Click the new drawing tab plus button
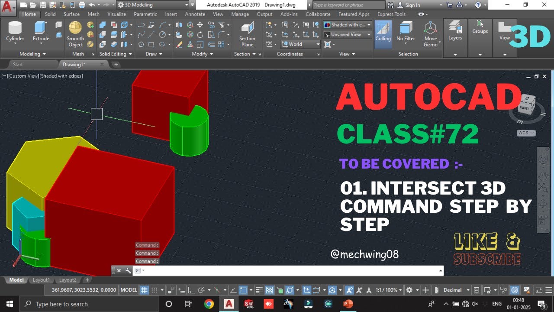This screenshot has width=554, height=312. (116, 64)
